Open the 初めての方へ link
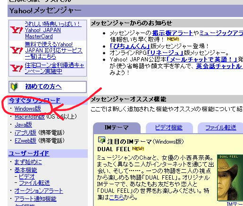 (x=43, y=86)
